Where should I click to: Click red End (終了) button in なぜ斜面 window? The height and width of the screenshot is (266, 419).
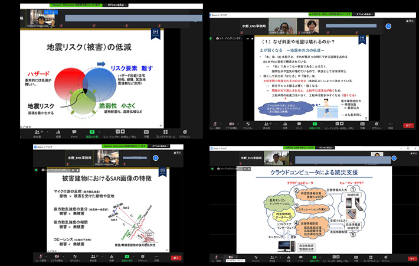[x=408, y=125]
